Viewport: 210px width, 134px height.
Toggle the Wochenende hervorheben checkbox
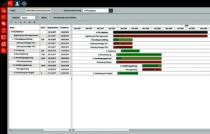tap(79, 18)
